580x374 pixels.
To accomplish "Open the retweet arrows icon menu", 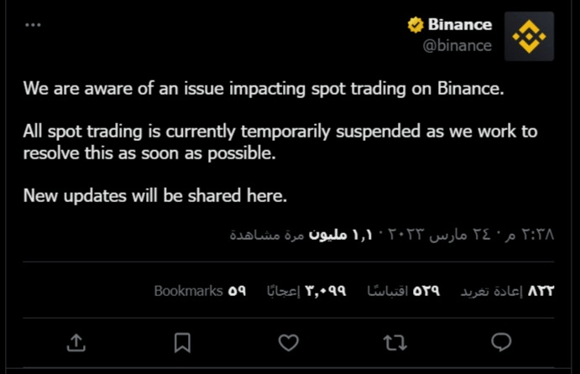I will pyautogui.click(x=395, y=343).
